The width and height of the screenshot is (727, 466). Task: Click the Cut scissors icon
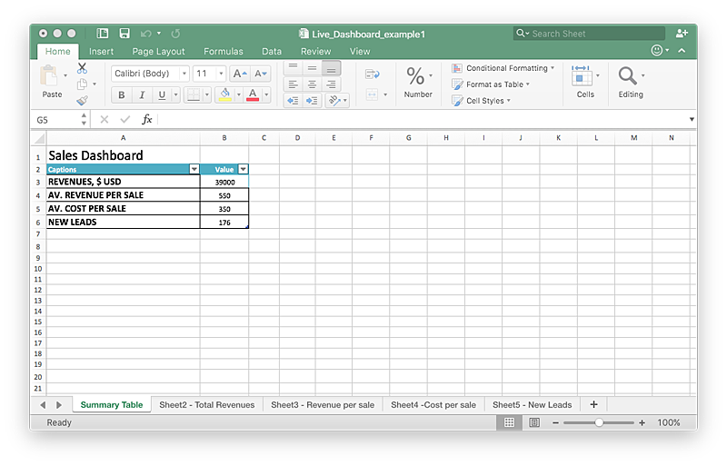(82, 68)
